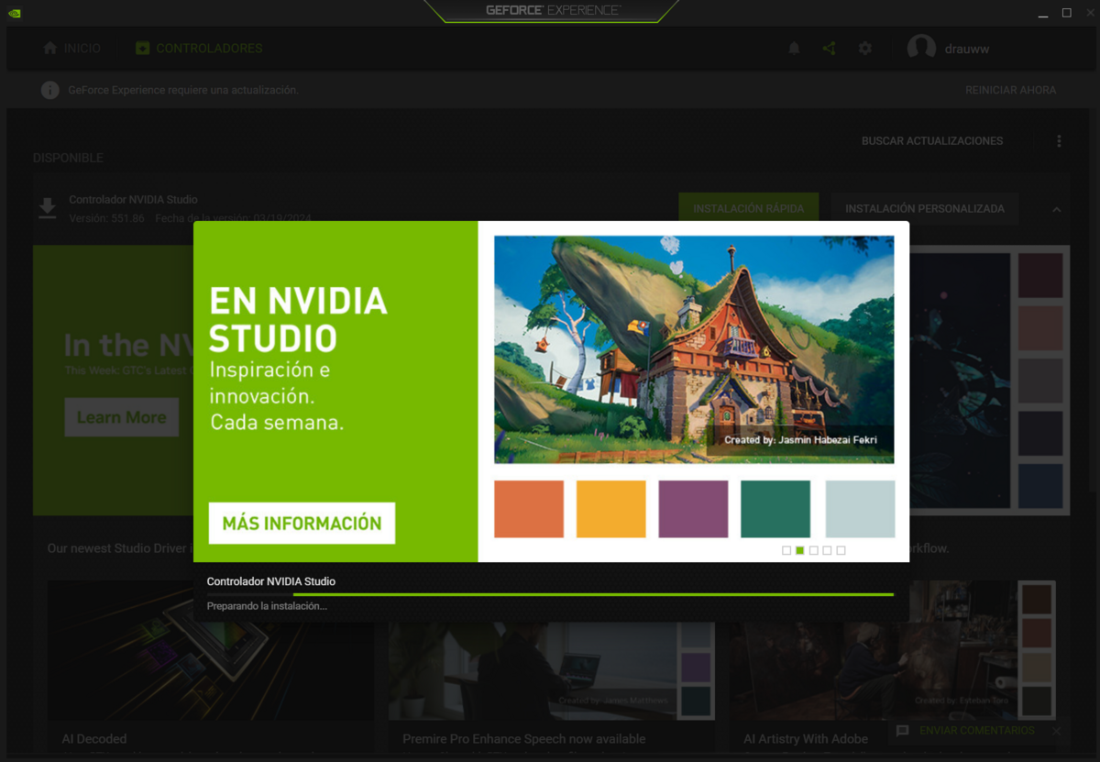
Task: Click the orange color swatch
Action: (529, 509)
